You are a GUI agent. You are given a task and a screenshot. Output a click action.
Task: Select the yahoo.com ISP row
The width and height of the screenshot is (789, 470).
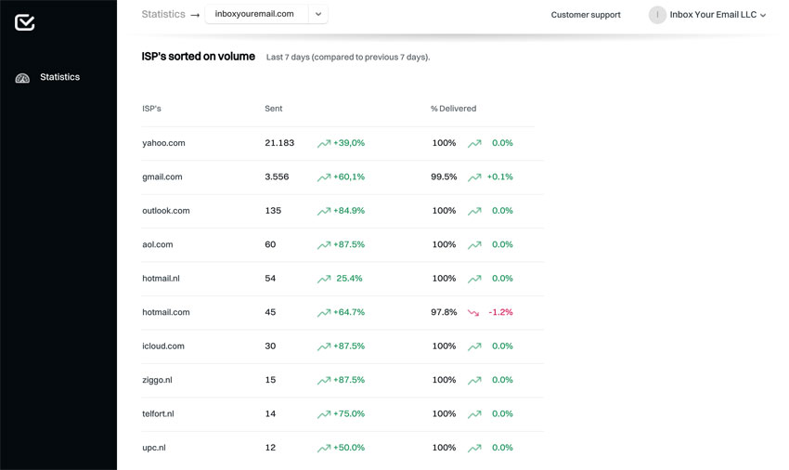tap(163, 143)
